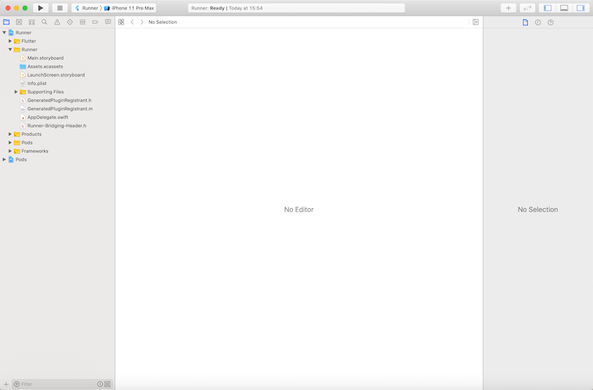The width and height of the screenshot is (593, 390).
Task: Go forward in editor history
Action: (142, 22)
